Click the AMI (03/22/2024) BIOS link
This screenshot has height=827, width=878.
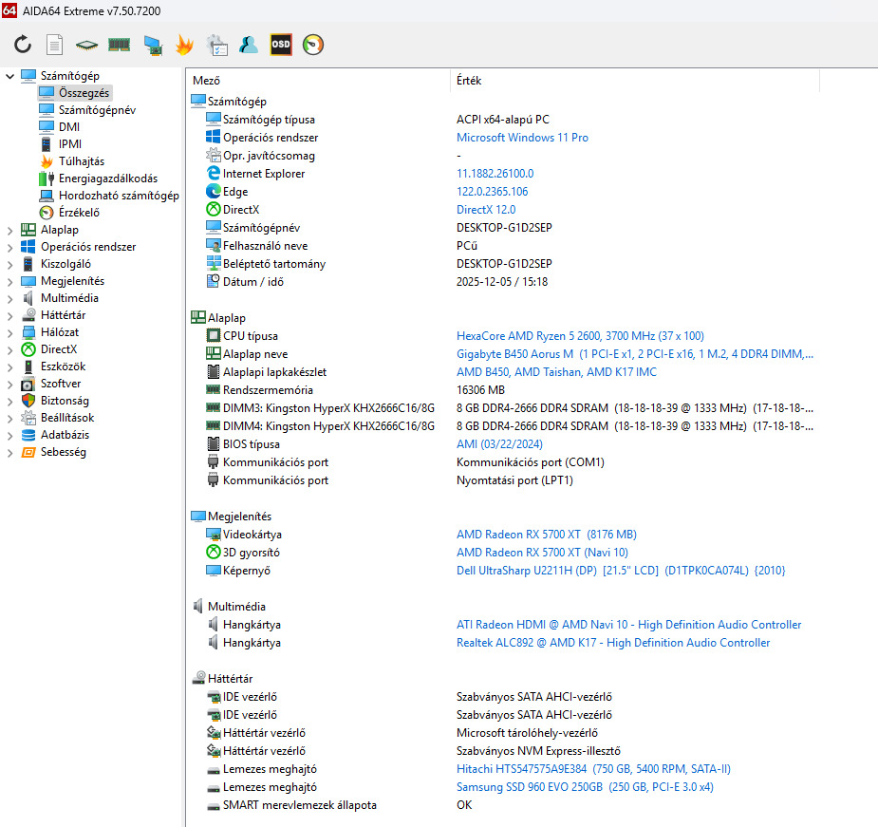[499, 444]
